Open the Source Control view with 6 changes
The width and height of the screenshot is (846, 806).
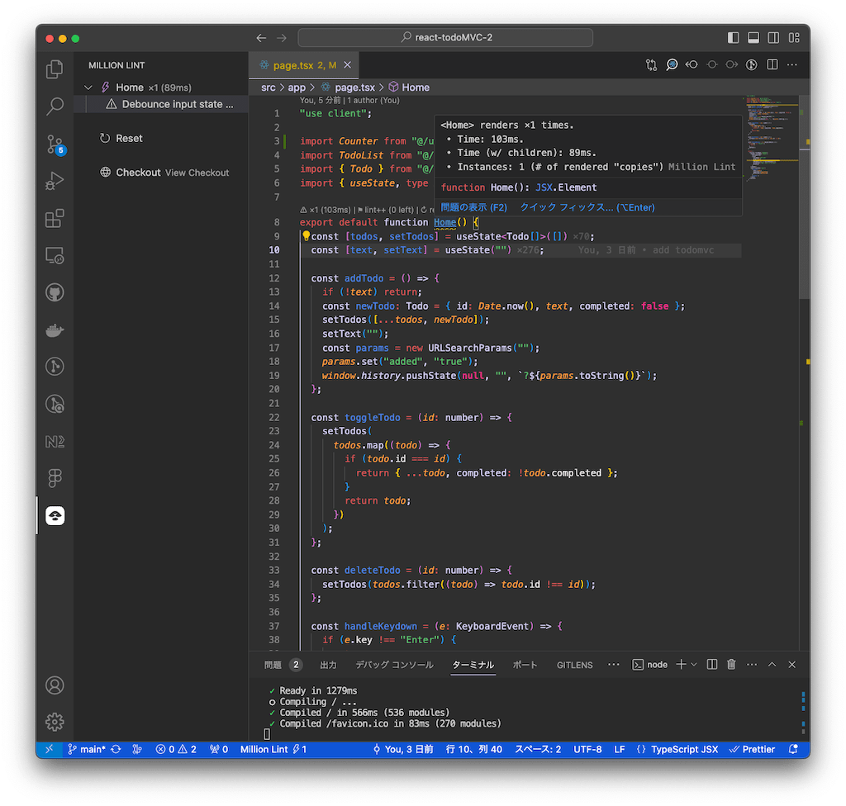pos(55,145)
